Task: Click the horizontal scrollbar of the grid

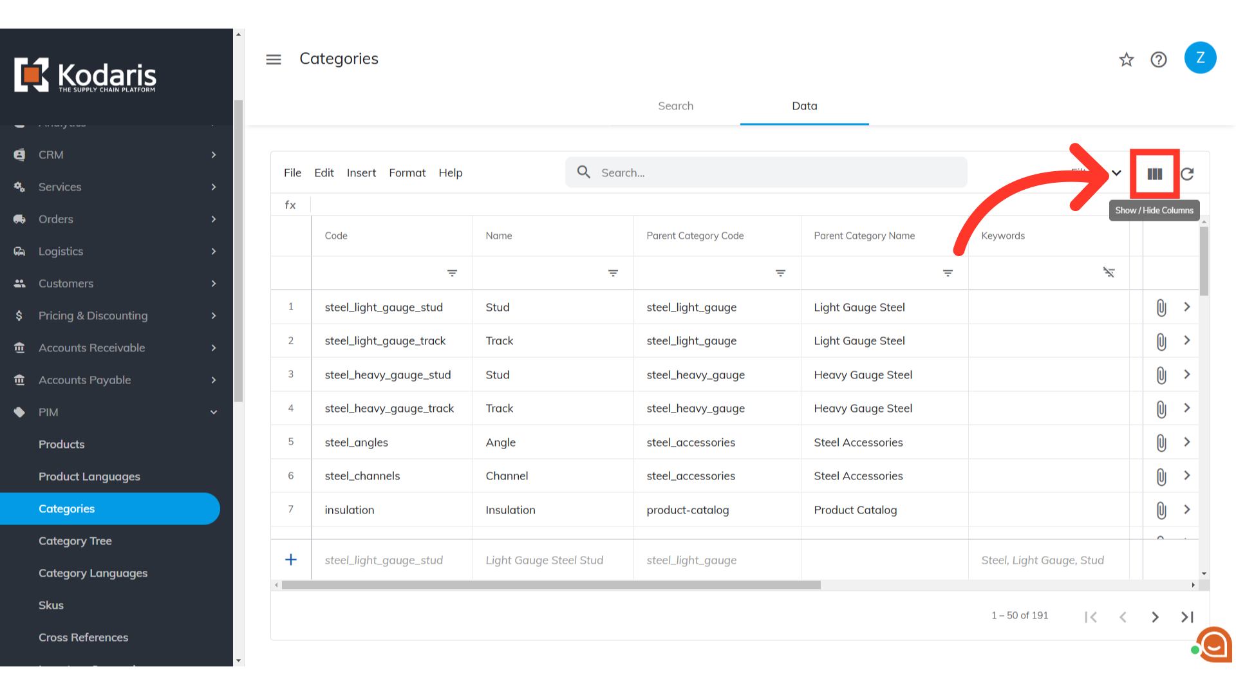Action: coord(551,585)
